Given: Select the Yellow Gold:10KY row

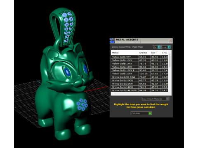Looking at the screenshot, I should [139, 60].
